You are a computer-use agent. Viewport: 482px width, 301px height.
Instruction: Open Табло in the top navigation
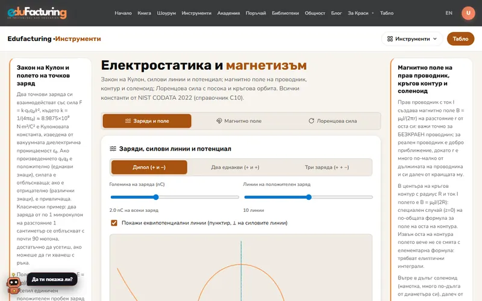[x=387, y=13]
